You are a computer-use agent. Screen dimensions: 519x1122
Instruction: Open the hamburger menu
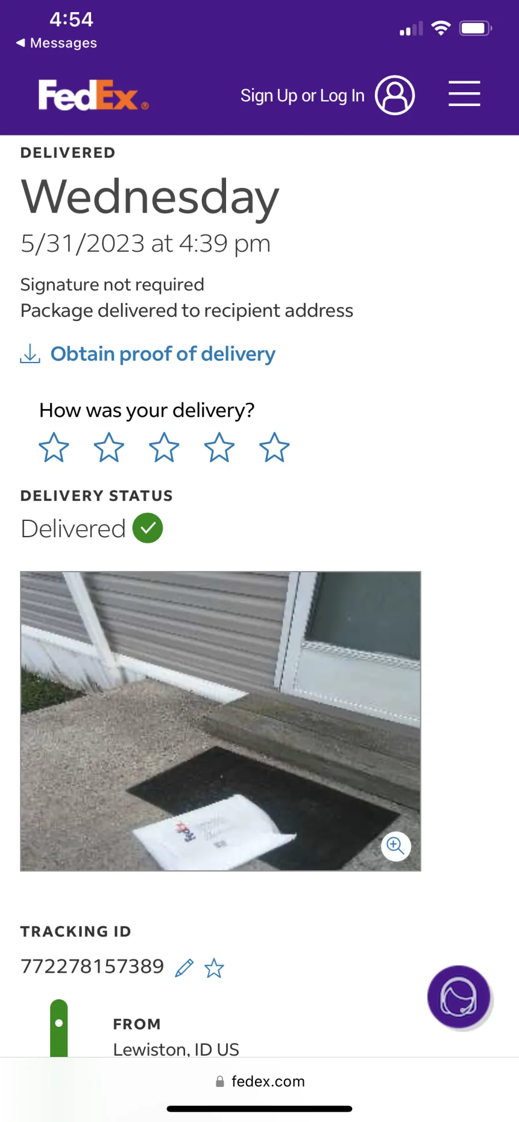click(464, 94)
